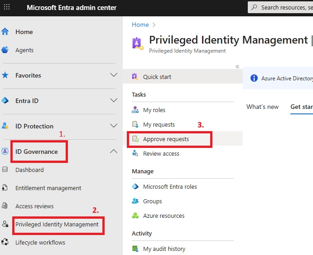The height and width of the screenshot is (255, 313).
Task: Click the Review access magnifier icon
Action: click(x=135, y=153)
